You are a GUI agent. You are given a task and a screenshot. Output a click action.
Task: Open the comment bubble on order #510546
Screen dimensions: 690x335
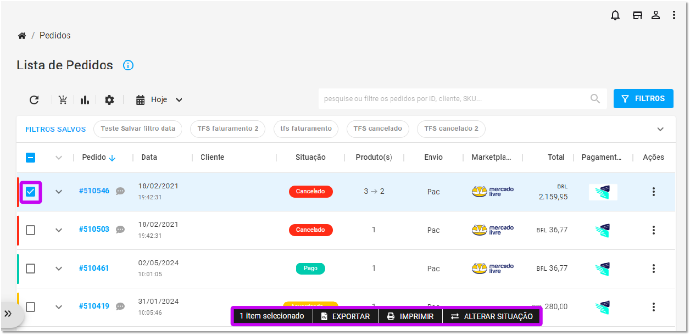pos(120,192)
